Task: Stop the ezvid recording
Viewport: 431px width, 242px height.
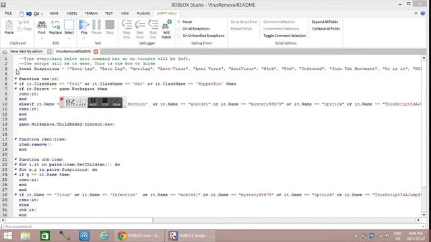Action: point(105,102)
